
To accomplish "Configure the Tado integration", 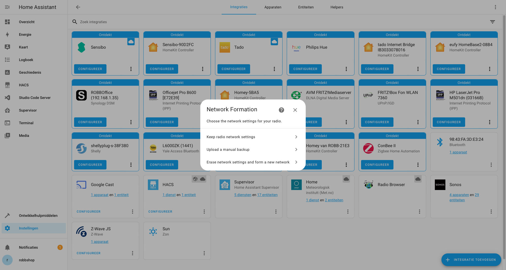I will pos(233,69).
